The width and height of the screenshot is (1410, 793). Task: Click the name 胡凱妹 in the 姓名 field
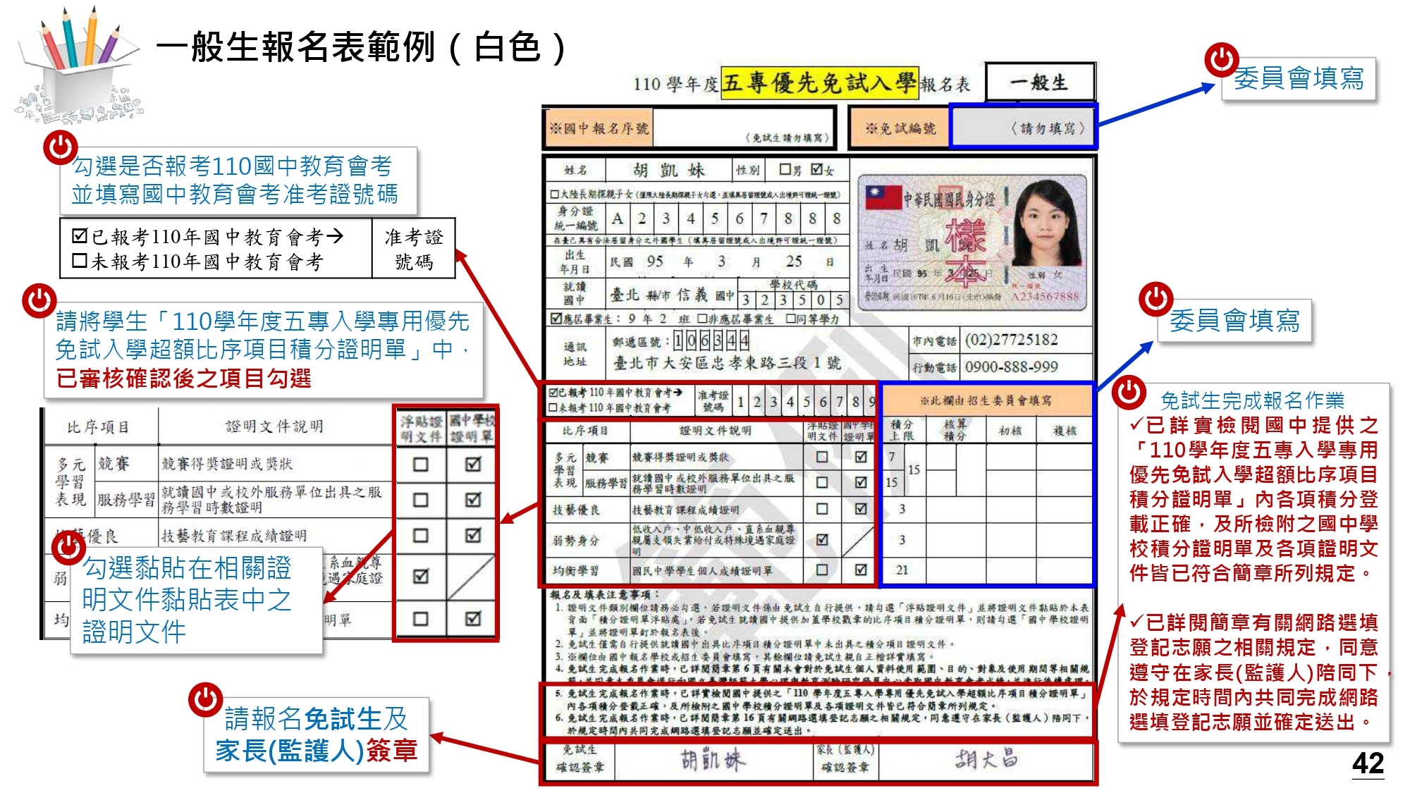(x=668, y=170)
